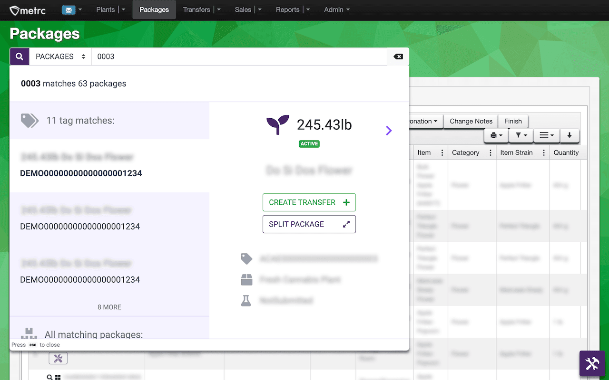Click the CREATE TRANSFER button
The width and height of the screenshot is (609, 380).
point(309,202)
